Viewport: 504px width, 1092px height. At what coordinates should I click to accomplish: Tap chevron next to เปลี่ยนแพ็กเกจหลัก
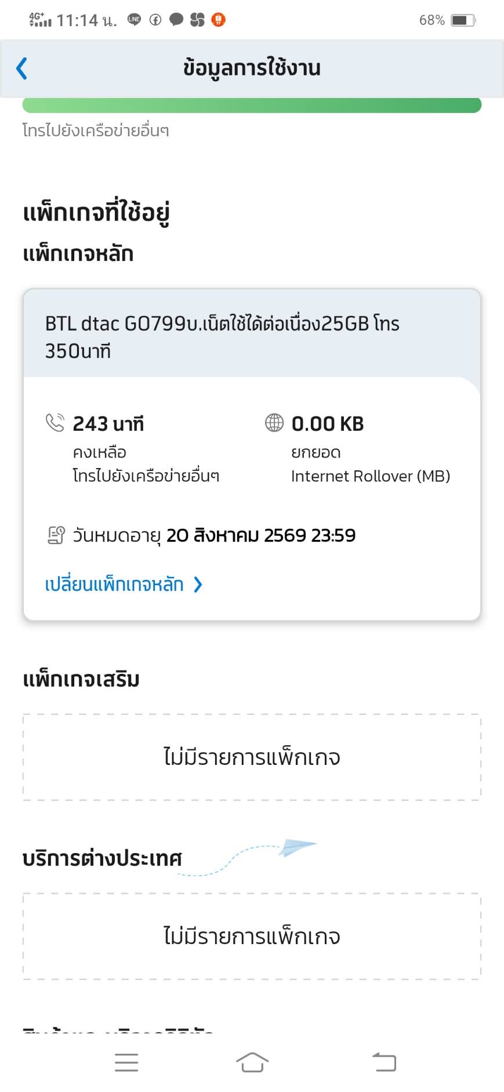pos(198,584)
